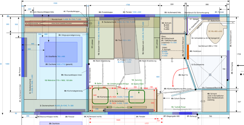
Task: Select the '37: Bullauge' label
Action: click(x=192, y=116)
